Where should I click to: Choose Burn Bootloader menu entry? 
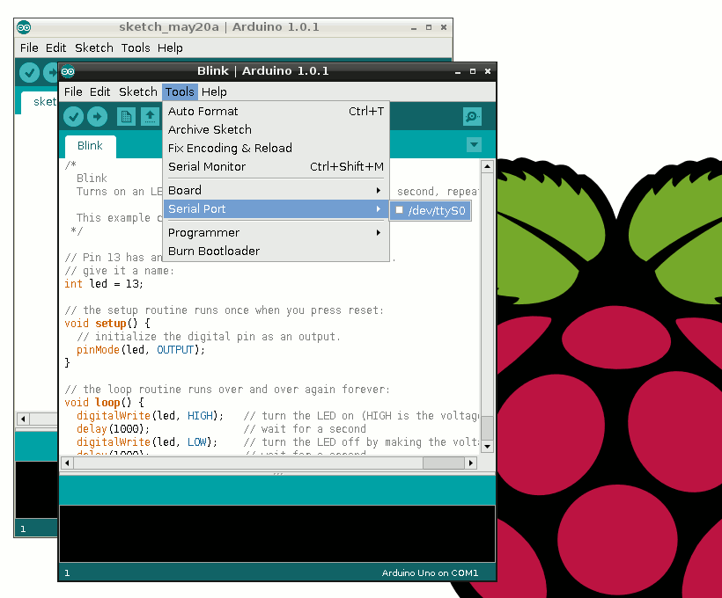(x=276, y=252)
